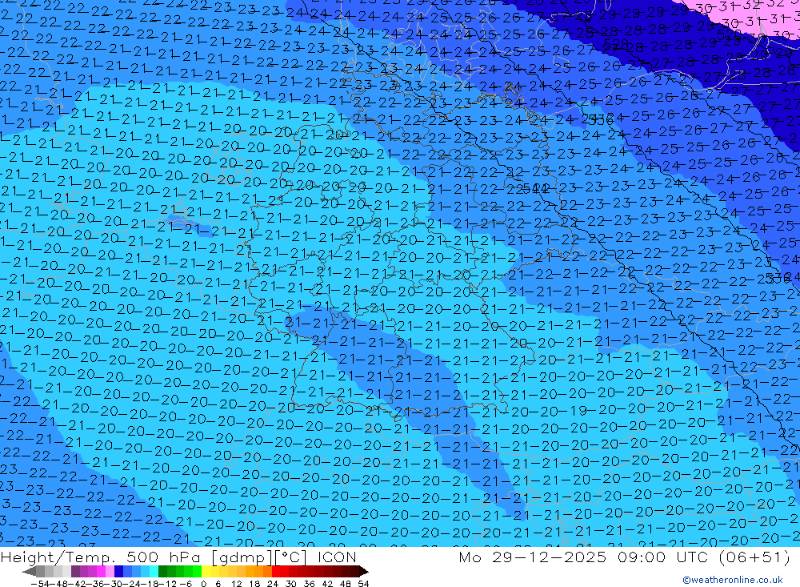
Task: Click the 528 height contour label
Action: [614, 44]
